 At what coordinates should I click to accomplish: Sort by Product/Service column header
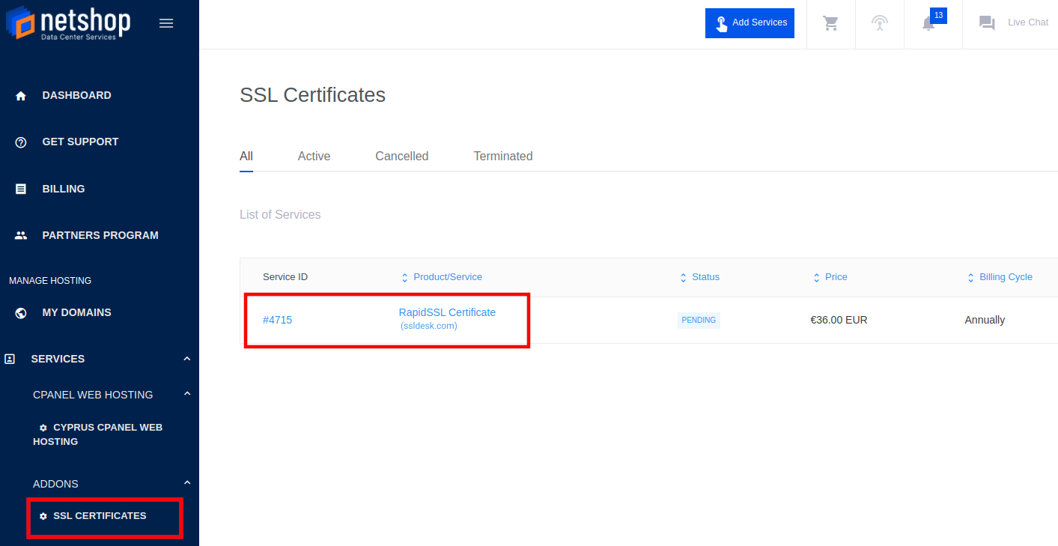click(x=448, y=277)
